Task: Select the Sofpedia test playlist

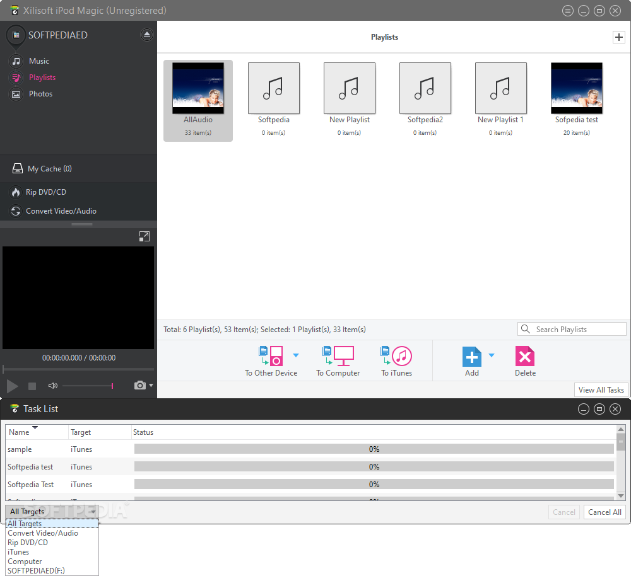Action: 577,100
